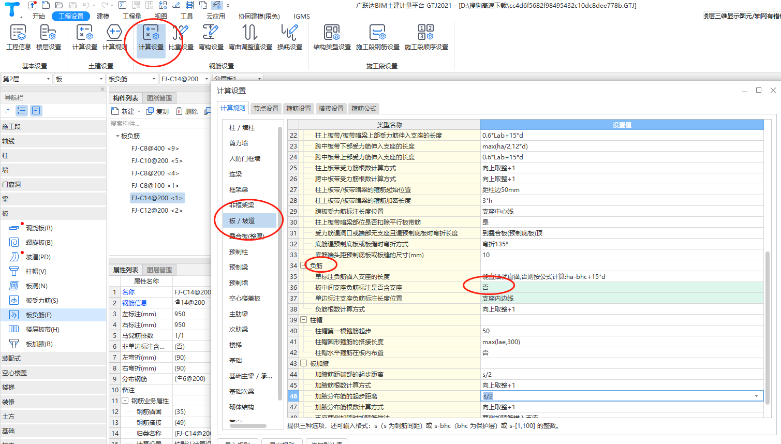
Task: Open 施工段顺序设置 settings
Action: tap(426, 37)
